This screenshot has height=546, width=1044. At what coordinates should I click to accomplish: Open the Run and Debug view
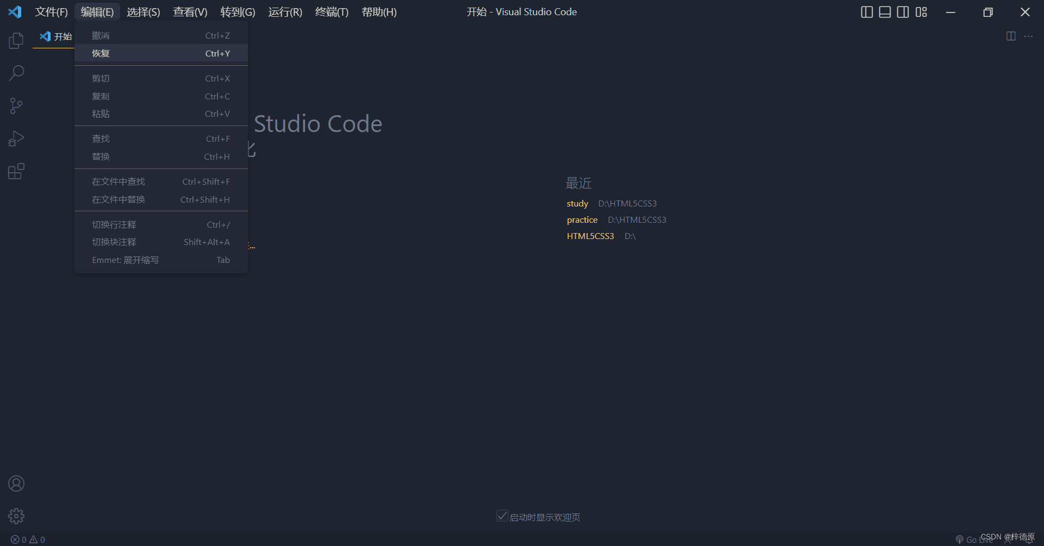[x=16, y=139]
